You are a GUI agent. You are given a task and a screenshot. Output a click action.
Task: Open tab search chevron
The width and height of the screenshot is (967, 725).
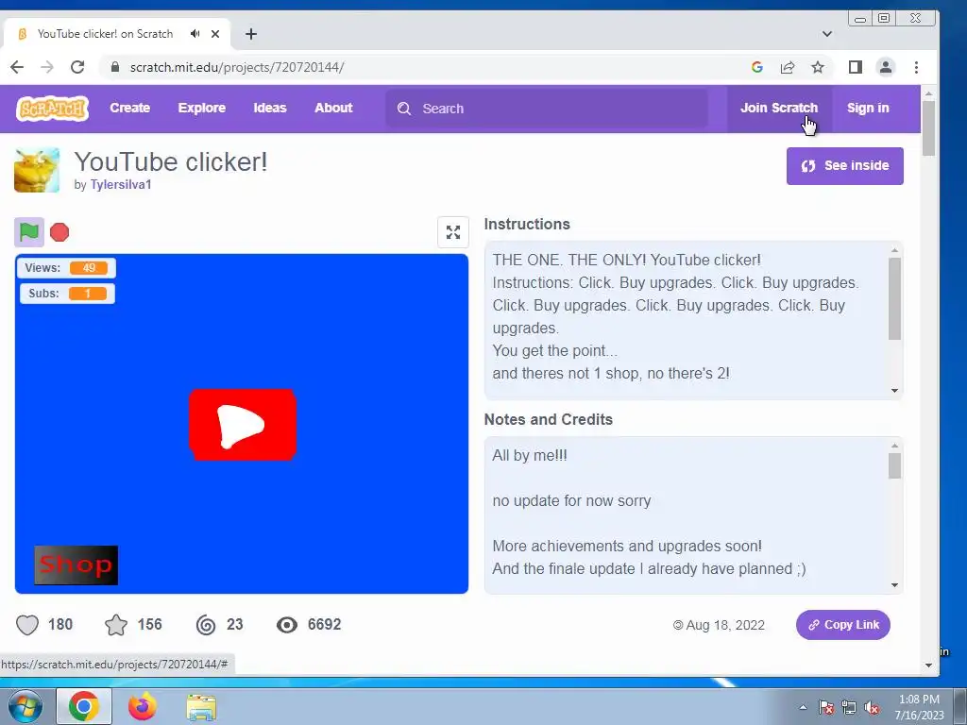(827, 34)
